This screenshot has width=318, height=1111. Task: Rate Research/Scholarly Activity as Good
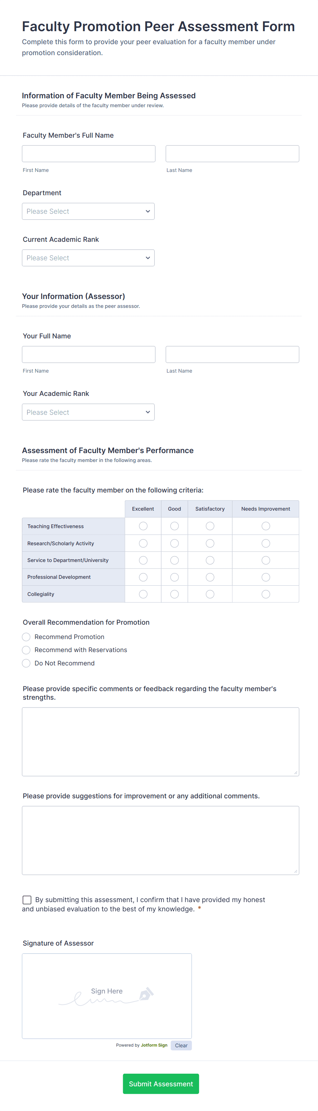tap(174, 544)
